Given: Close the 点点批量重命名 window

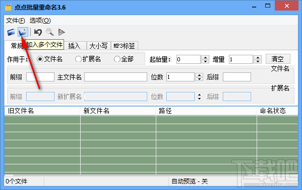Looking at the screenshot, I should 286,6.
